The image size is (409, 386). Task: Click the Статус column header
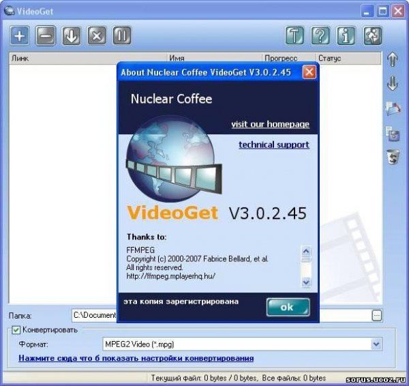(x=349, y=58)
